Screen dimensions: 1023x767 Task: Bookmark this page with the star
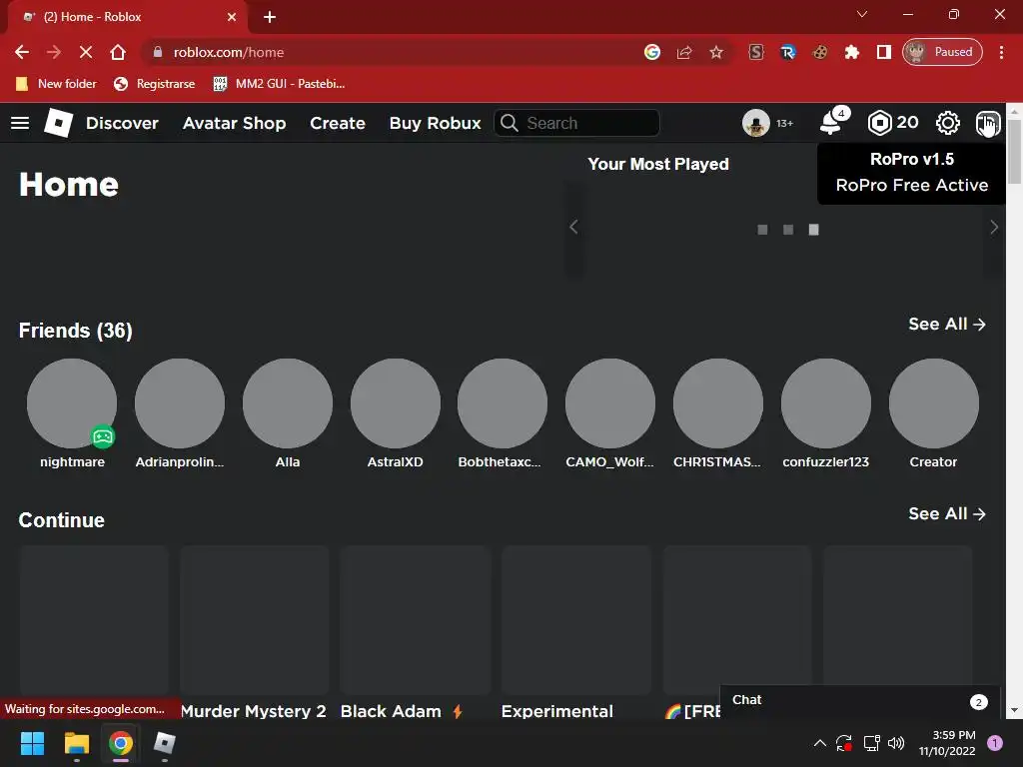click(715, 52)
